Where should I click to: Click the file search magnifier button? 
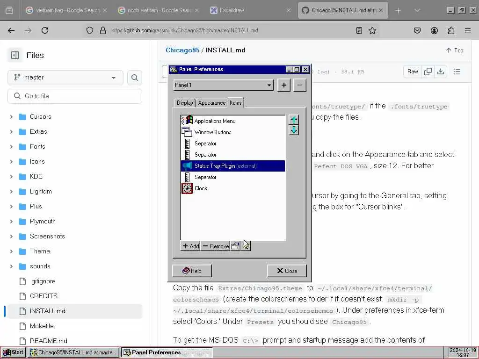[x=134, y=78]
